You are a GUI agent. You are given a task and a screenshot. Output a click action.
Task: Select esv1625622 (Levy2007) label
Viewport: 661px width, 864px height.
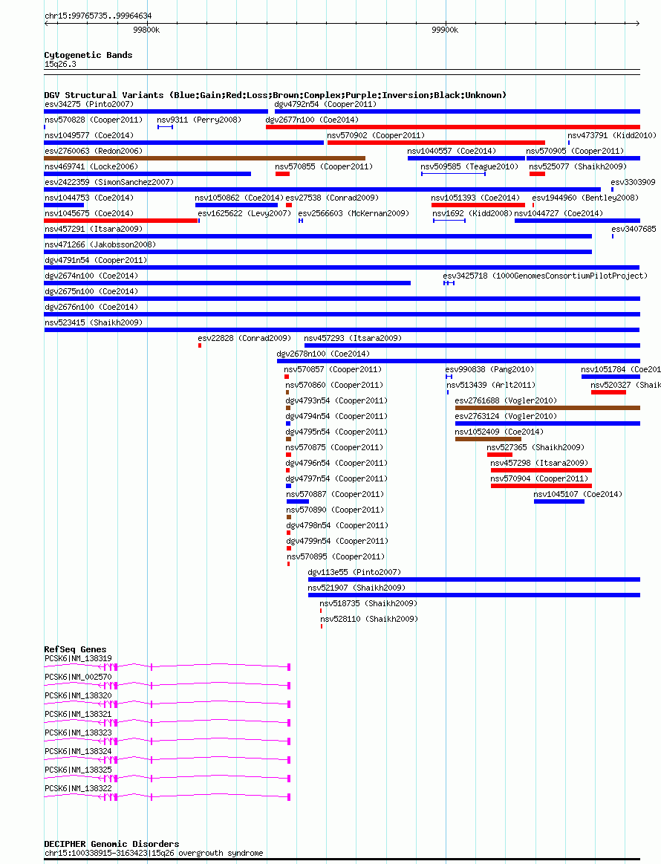[244, 213]
